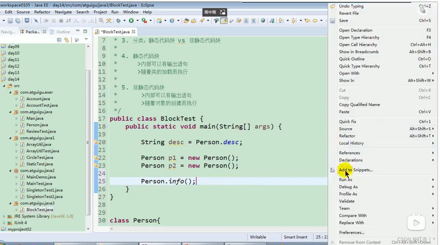Expand JRE System Library node

pyautogui.click(x=4, y=216)
